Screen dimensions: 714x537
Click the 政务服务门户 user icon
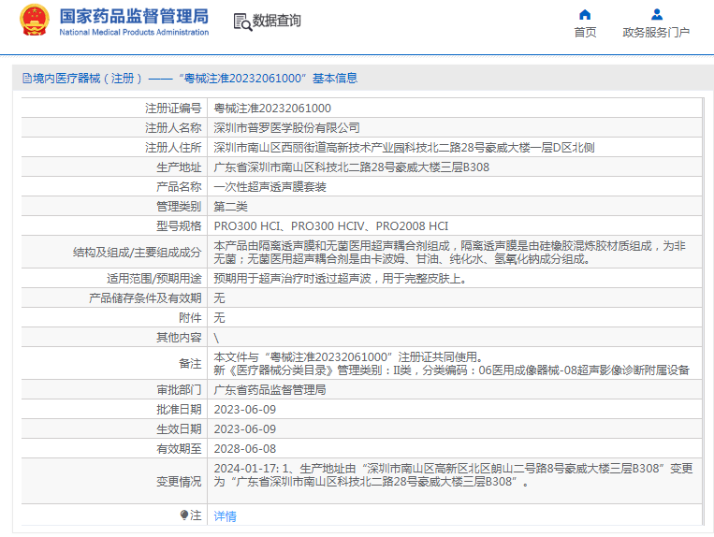(657, 15)
